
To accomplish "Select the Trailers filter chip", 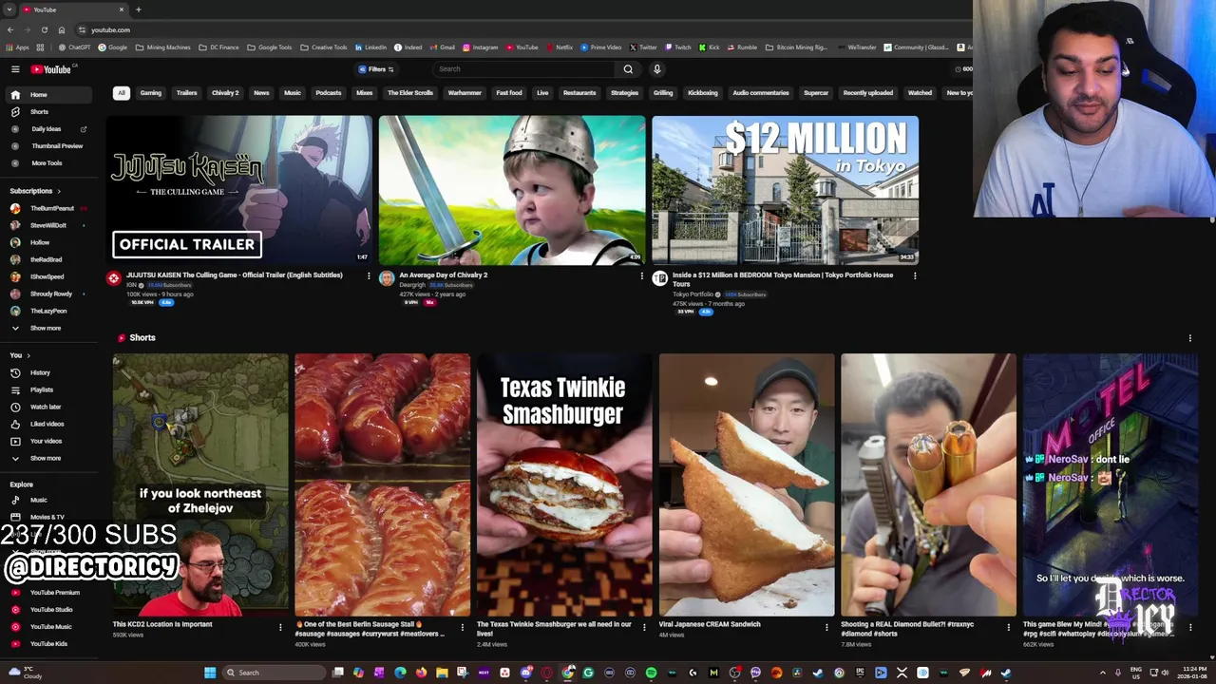I will tap(186, 93).
